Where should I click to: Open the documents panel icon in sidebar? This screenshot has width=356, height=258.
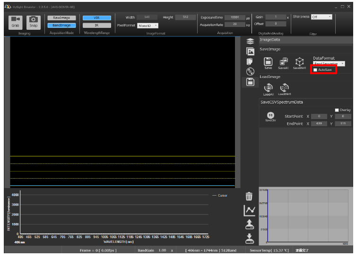tap(250, 61)
